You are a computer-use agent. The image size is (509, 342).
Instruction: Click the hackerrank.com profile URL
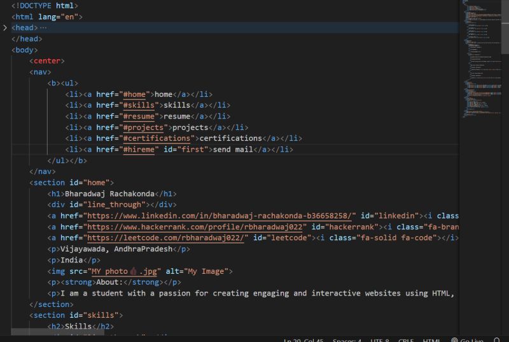click(x=195, y=227)
